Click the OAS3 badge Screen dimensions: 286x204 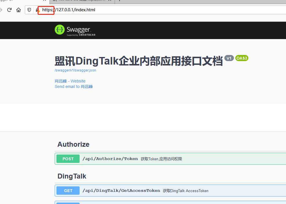242,58
